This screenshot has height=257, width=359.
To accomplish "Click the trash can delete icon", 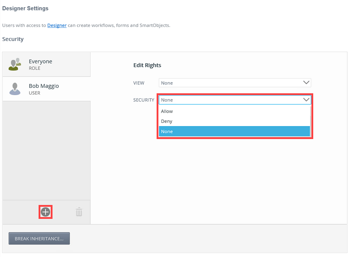I will coord(79,212).
